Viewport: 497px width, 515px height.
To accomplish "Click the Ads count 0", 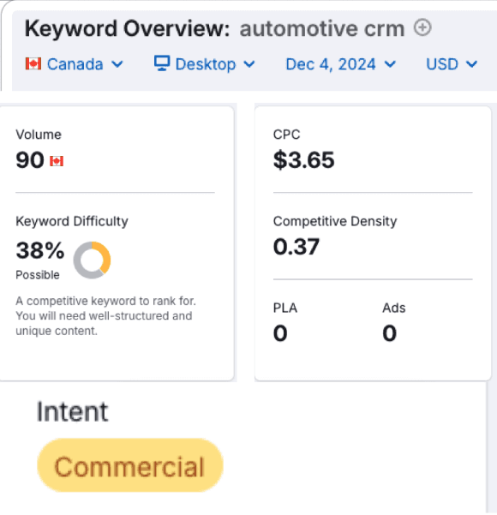I will tap(390, 333).
